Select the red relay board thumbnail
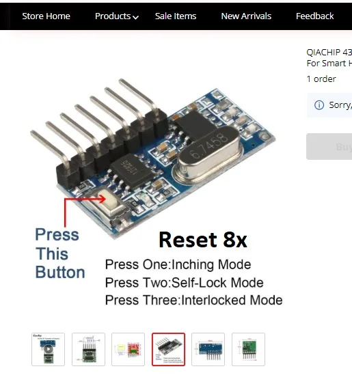Screen dimensions: 352x386 click(128, 349)
